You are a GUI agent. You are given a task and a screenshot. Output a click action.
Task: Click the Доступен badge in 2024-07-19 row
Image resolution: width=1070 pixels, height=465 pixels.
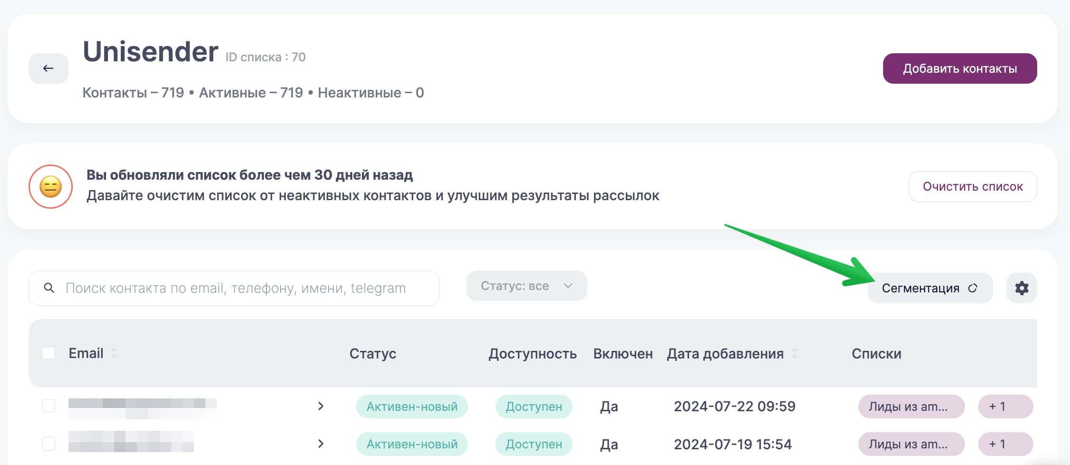tap(534, 444)
